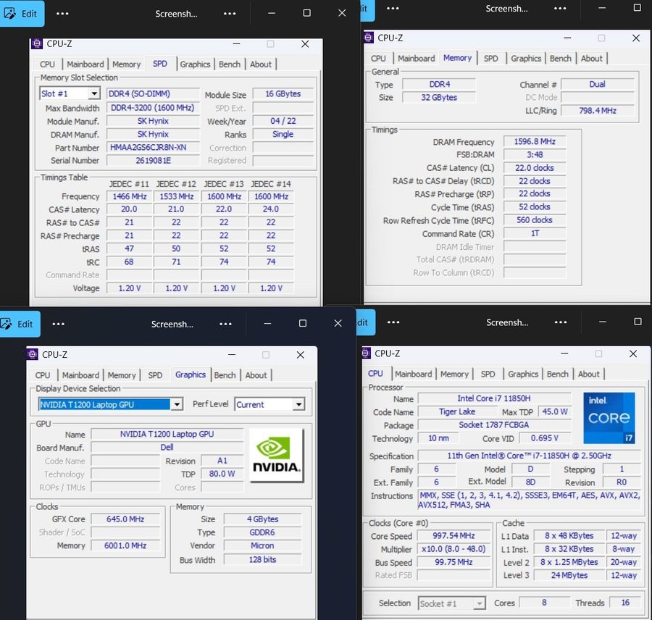Viewport: 652px width, 620px height.
Task: Click the CPU-Z app icon in the SPD window title bar
Action: coord(36,43)
